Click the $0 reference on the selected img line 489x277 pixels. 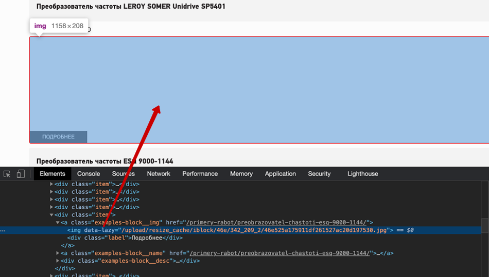point(410,230)
